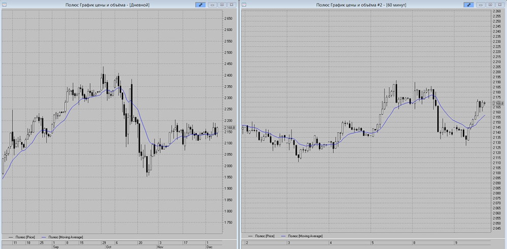Maximize the daily (Дневной) chart window
The width and height of the screenshot is (507, 249).
[222, 5]
